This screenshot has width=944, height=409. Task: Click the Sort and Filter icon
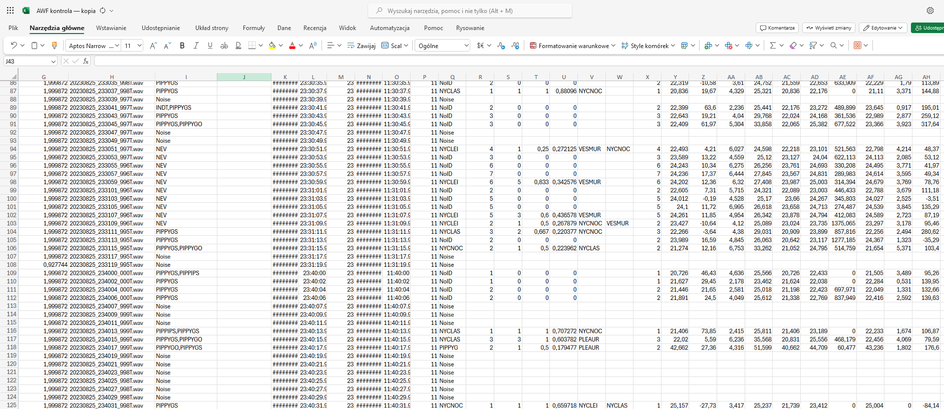[x=813, y=46]
